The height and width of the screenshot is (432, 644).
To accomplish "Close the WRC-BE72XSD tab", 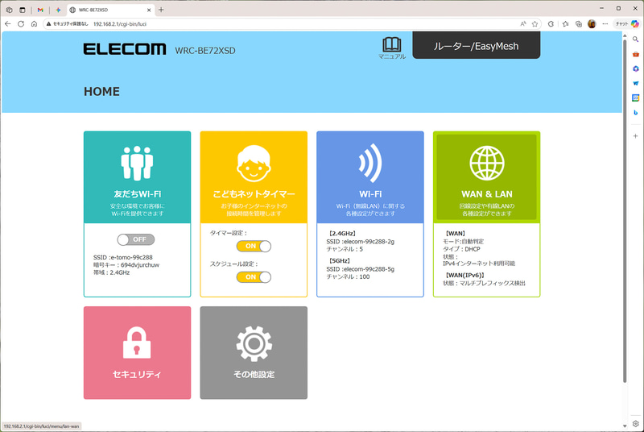I will coord(149,10).
